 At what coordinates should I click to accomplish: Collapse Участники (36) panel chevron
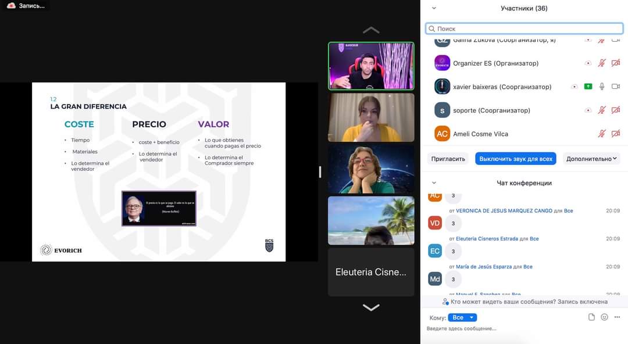(434, 8)
